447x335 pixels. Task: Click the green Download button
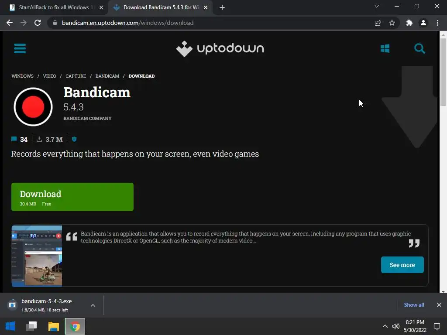pos(72,197)
